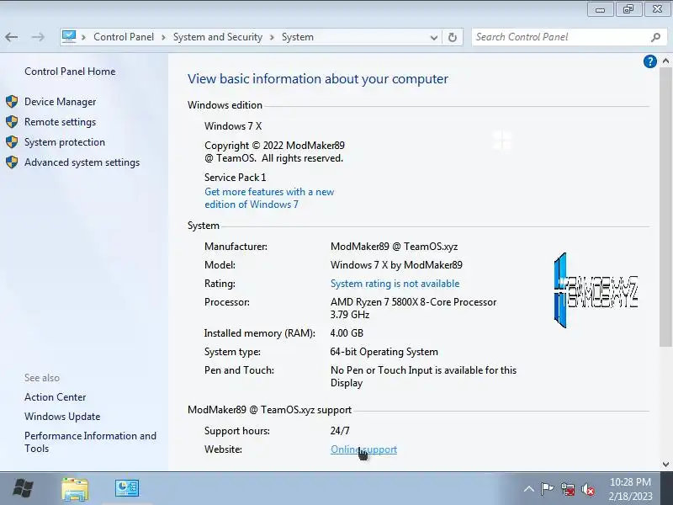Click the Back arrow navigation button
Viewport: 673px width, 505px height.
click(x=12, y=37)
